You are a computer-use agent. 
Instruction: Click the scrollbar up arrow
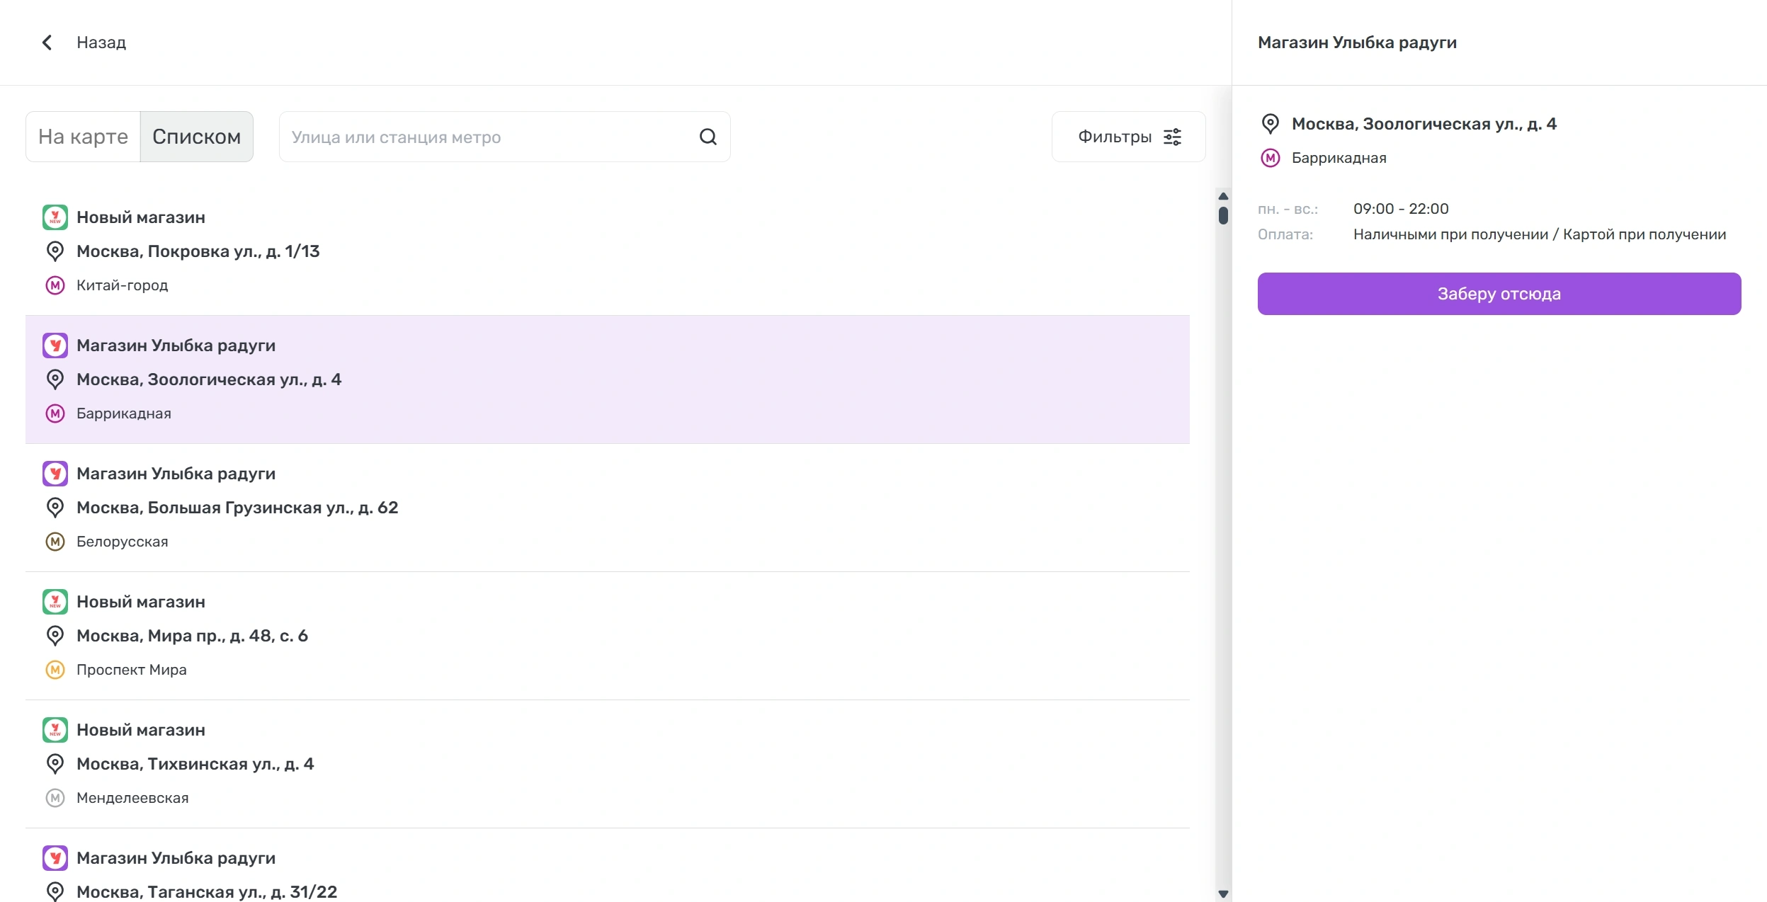1222,196
